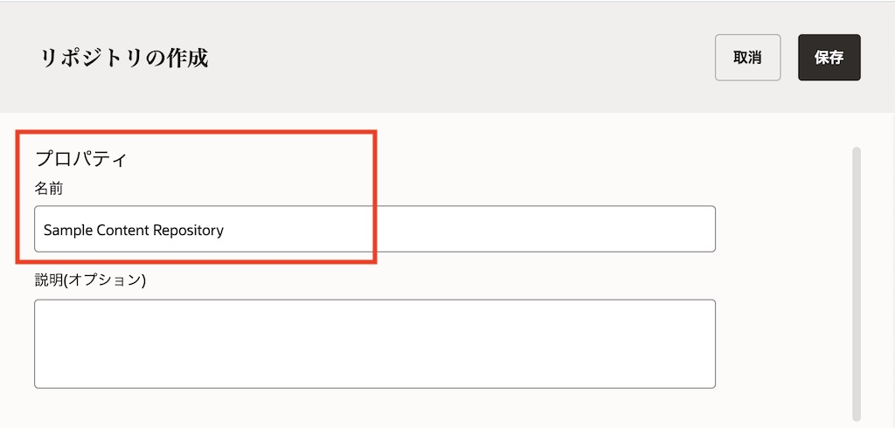Click blank space below the description text area
The image size is (895, 428).
pyautogui.click(x=374, y=409)
